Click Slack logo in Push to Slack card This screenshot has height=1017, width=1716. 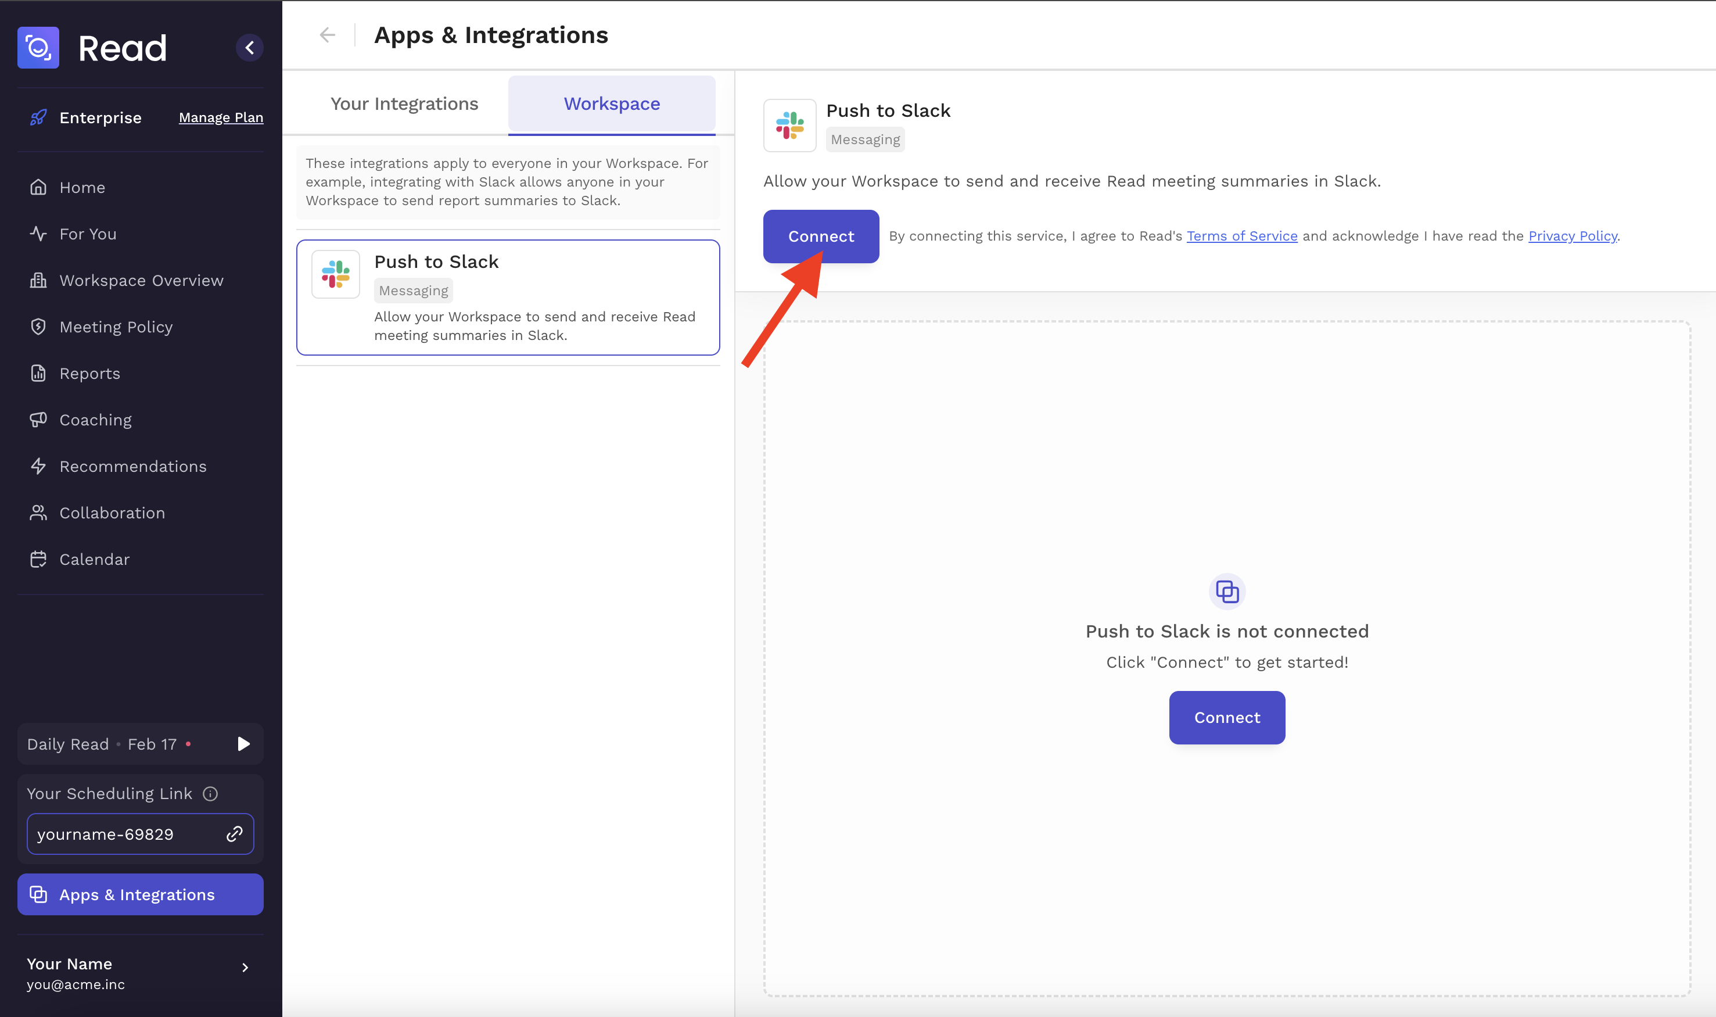tap(336, 274)
